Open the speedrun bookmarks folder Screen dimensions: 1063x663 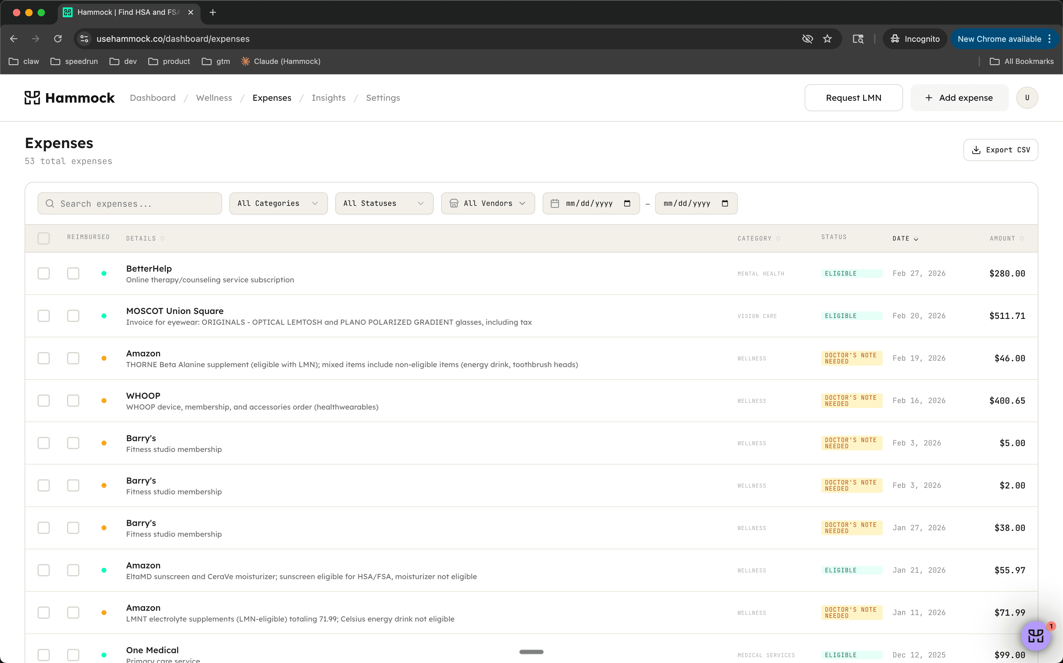[x=74, y=61]
